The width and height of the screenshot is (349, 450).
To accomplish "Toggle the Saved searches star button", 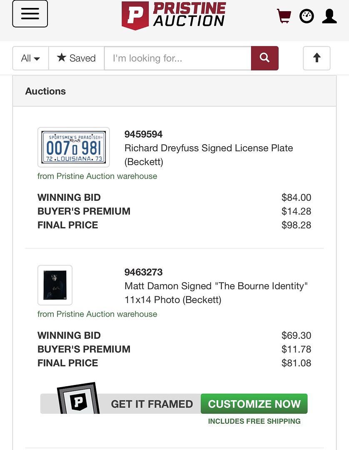I will pos(76,58).
